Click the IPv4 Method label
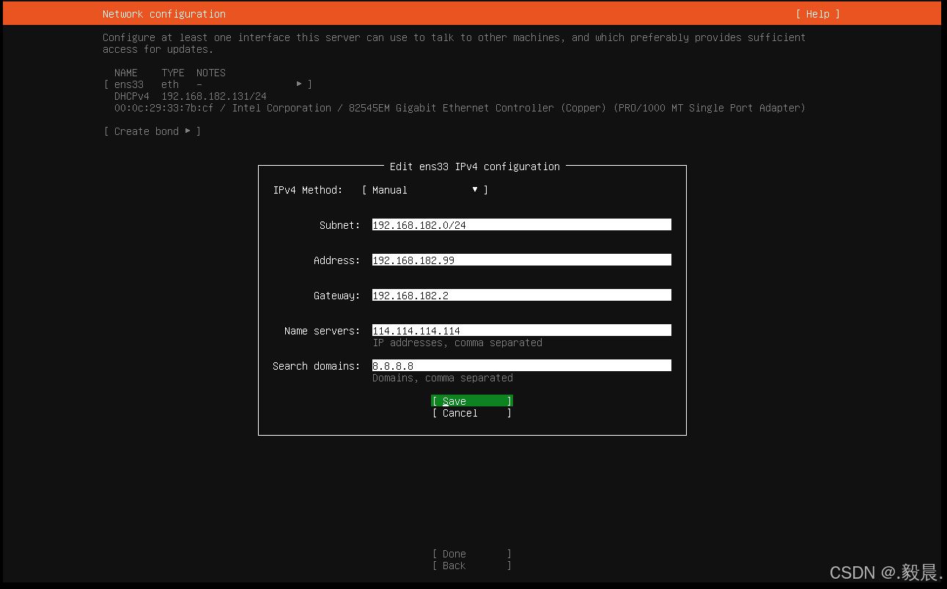The image size is (947, 589). pos(308,190)
